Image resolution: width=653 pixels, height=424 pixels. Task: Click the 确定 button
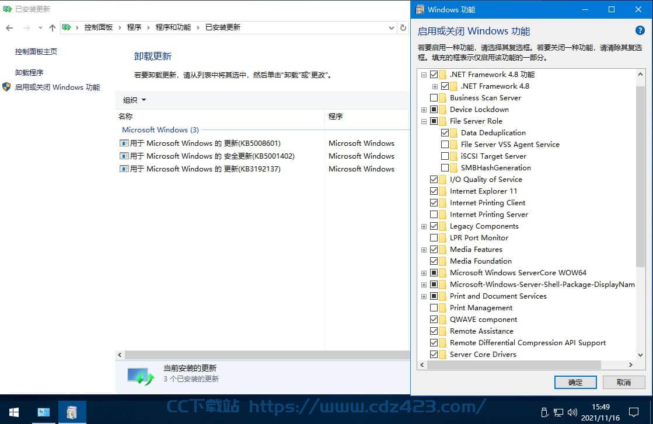click(x=575, y=383)
